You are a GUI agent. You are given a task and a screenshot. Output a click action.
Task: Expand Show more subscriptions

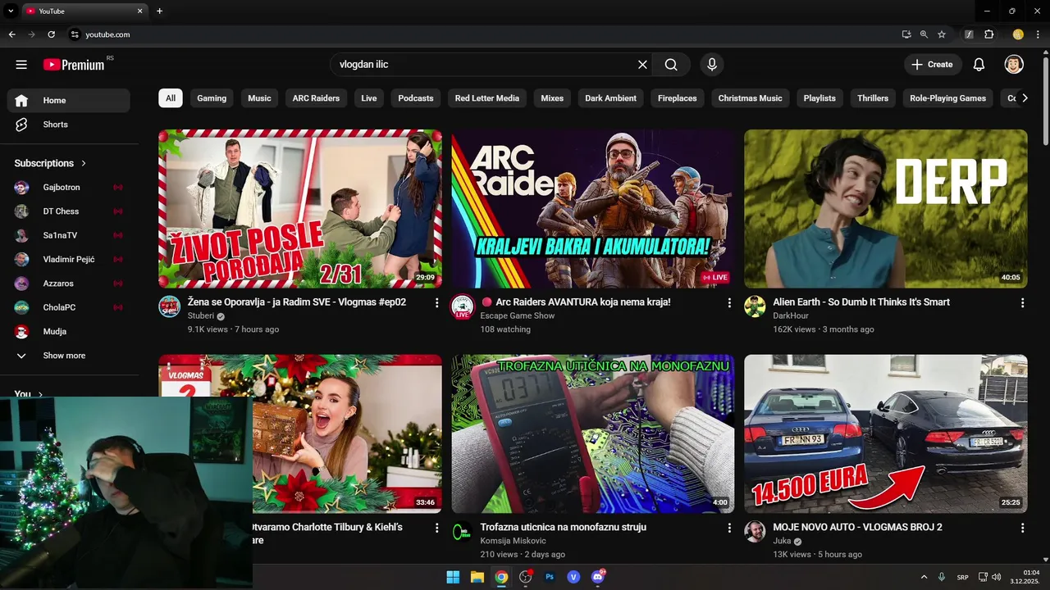[x=69, y=356]
